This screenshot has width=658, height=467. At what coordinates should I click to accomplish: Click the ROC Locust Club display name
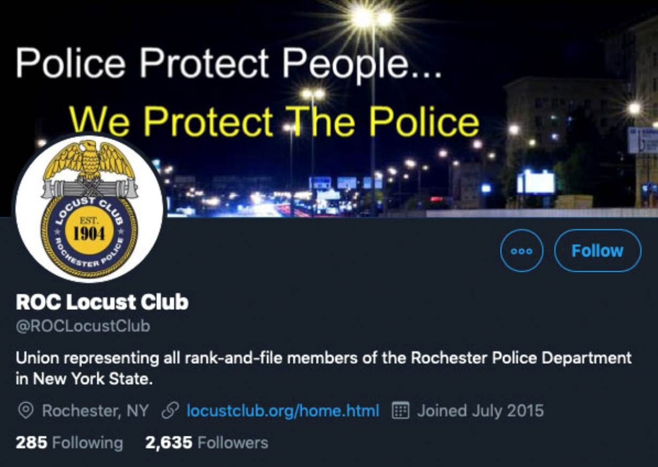(102, 302)
